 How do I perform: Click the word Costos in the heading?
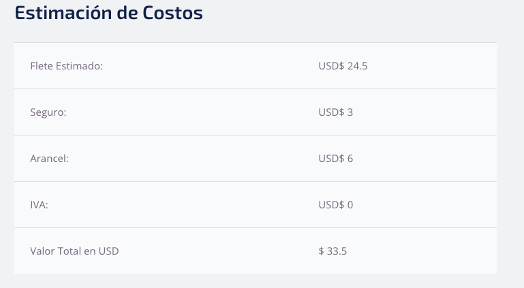coord(173,13)
